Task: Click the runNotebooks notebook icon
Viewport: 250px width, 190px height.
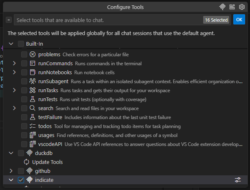Action: click(33, 72)
